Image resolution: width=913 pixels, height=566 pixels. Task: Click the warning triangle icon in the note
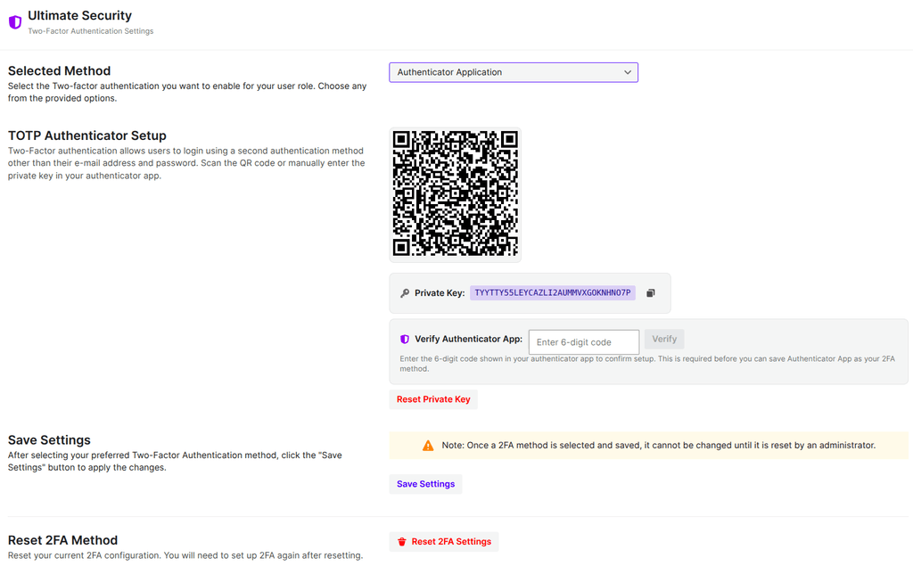[428, 446]
